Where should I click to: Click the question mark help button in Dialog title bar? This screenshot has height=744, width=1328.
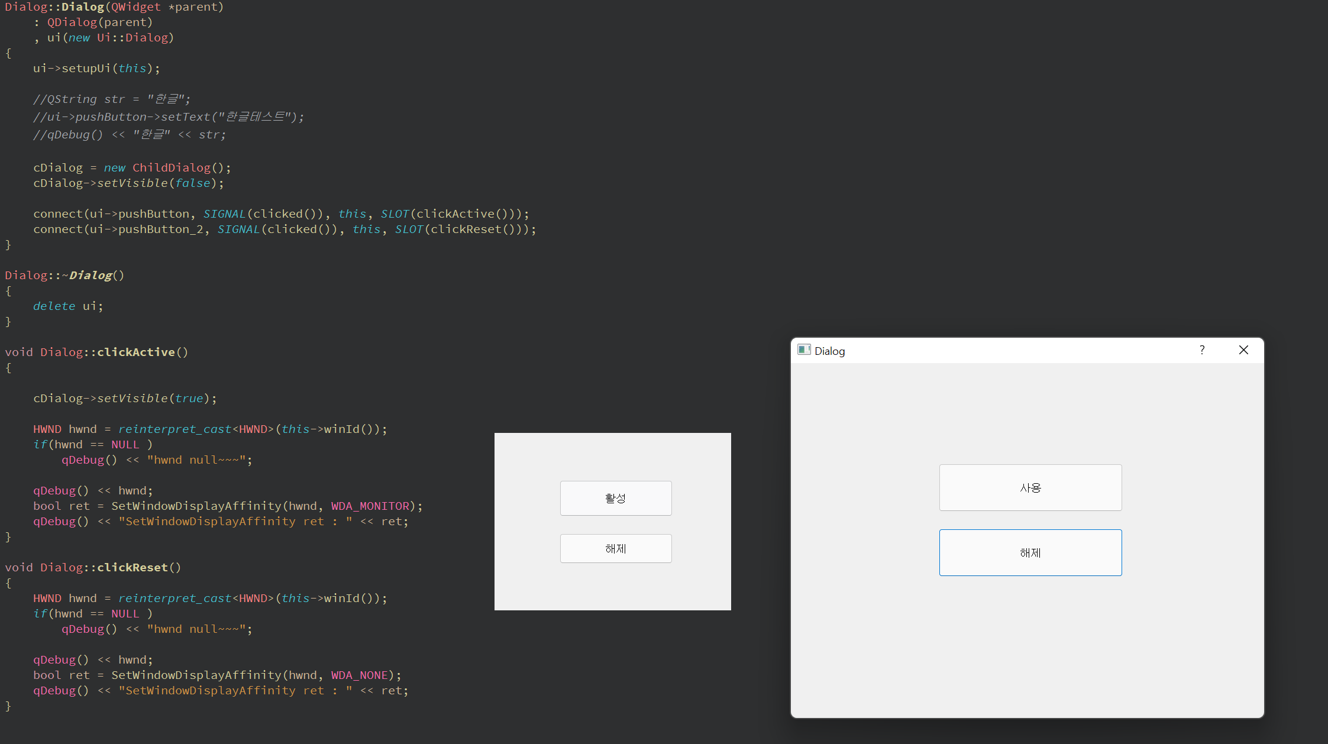pos(1201,350)
